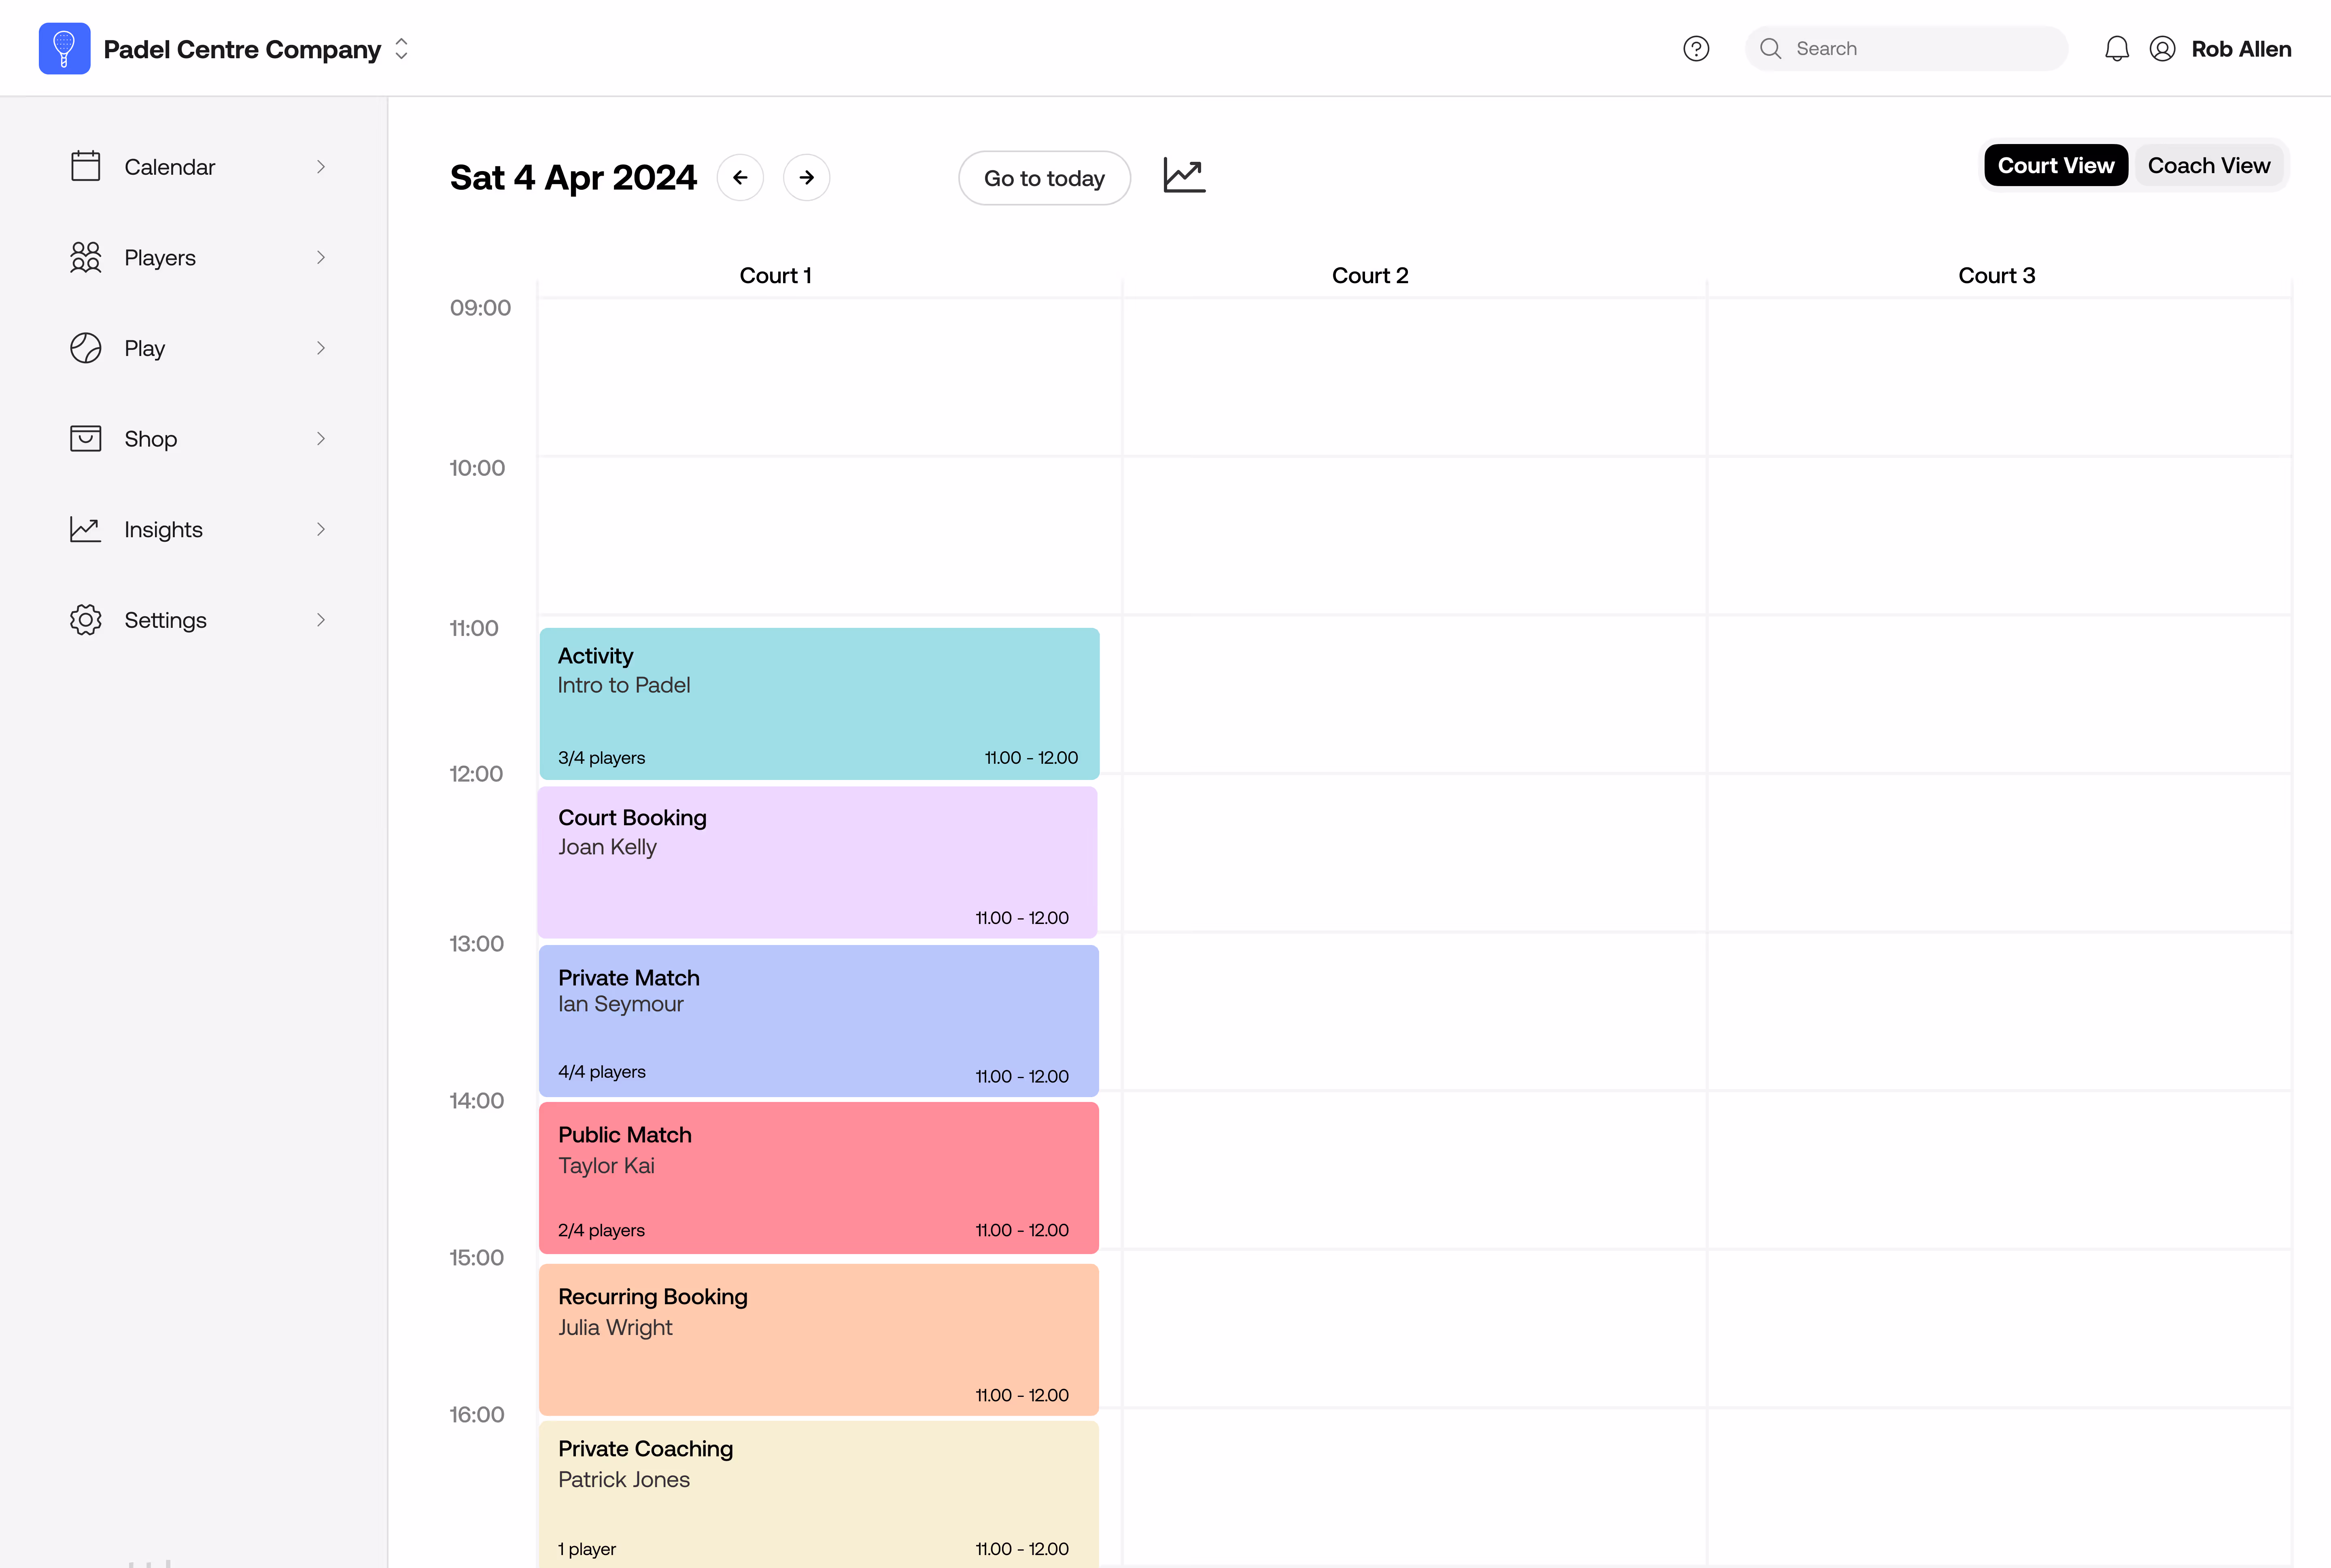The width and height of the screenshot is (2331, 1568).
Task: Click the Court 1 column header
Action: click(x=775, y=275)
